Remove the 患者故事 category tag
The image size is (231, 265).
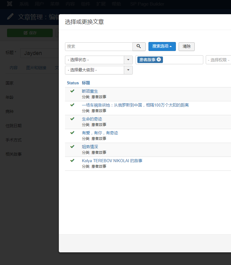point(159,60)
